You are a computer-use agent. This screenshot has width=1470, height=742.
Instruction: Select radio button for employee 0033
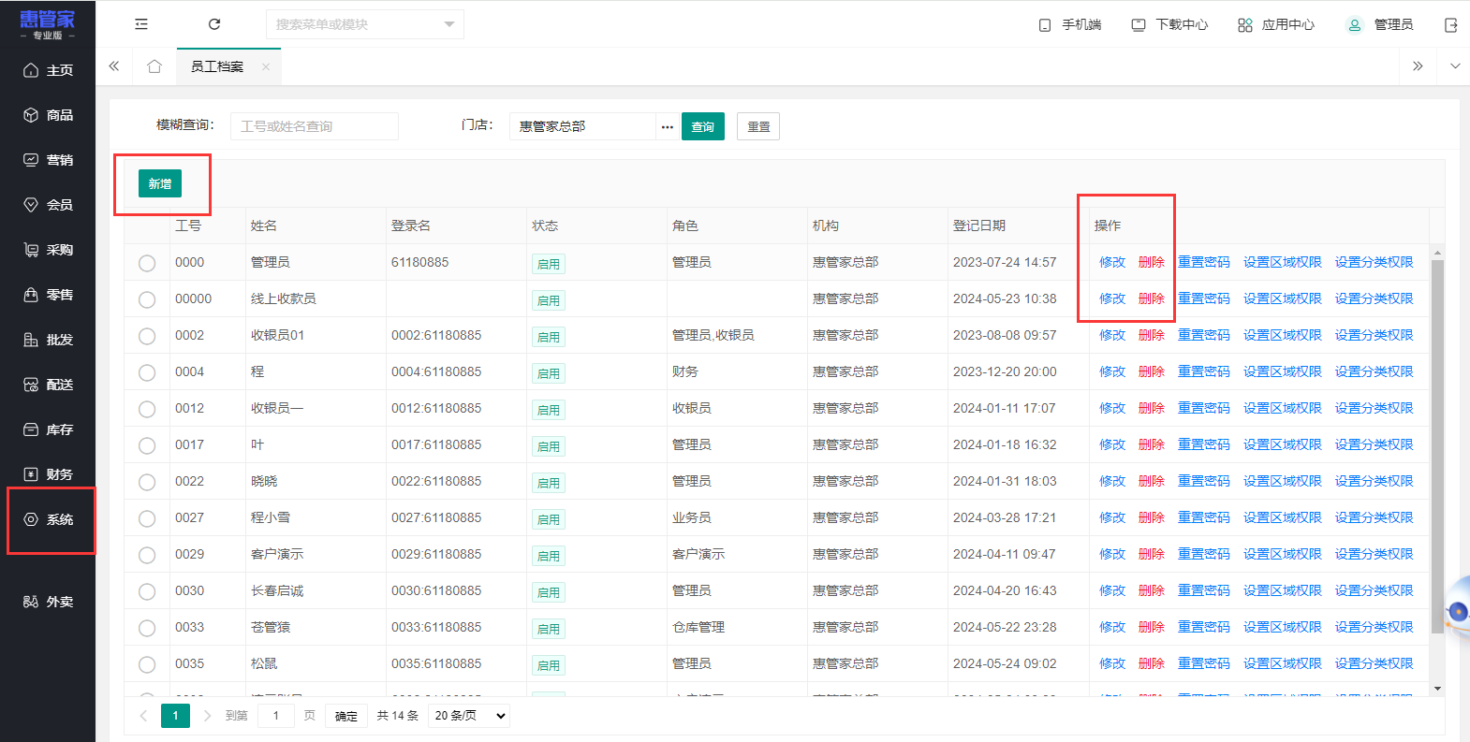click(x=147, y=628)
